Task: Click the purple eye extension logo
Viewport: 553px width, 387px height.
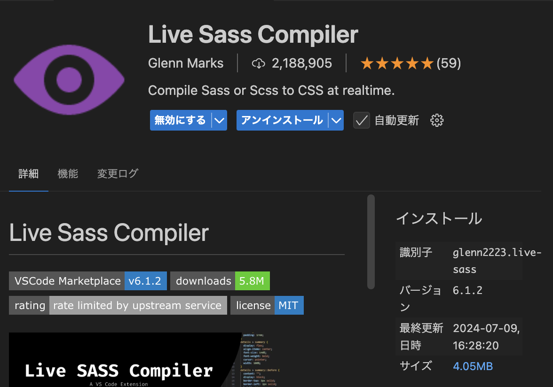Action: click(69, 80)
